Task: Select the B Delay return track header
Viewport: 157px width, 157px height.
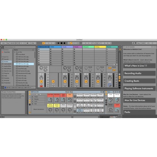Action: pyautogui.click(x=100, y=47)
